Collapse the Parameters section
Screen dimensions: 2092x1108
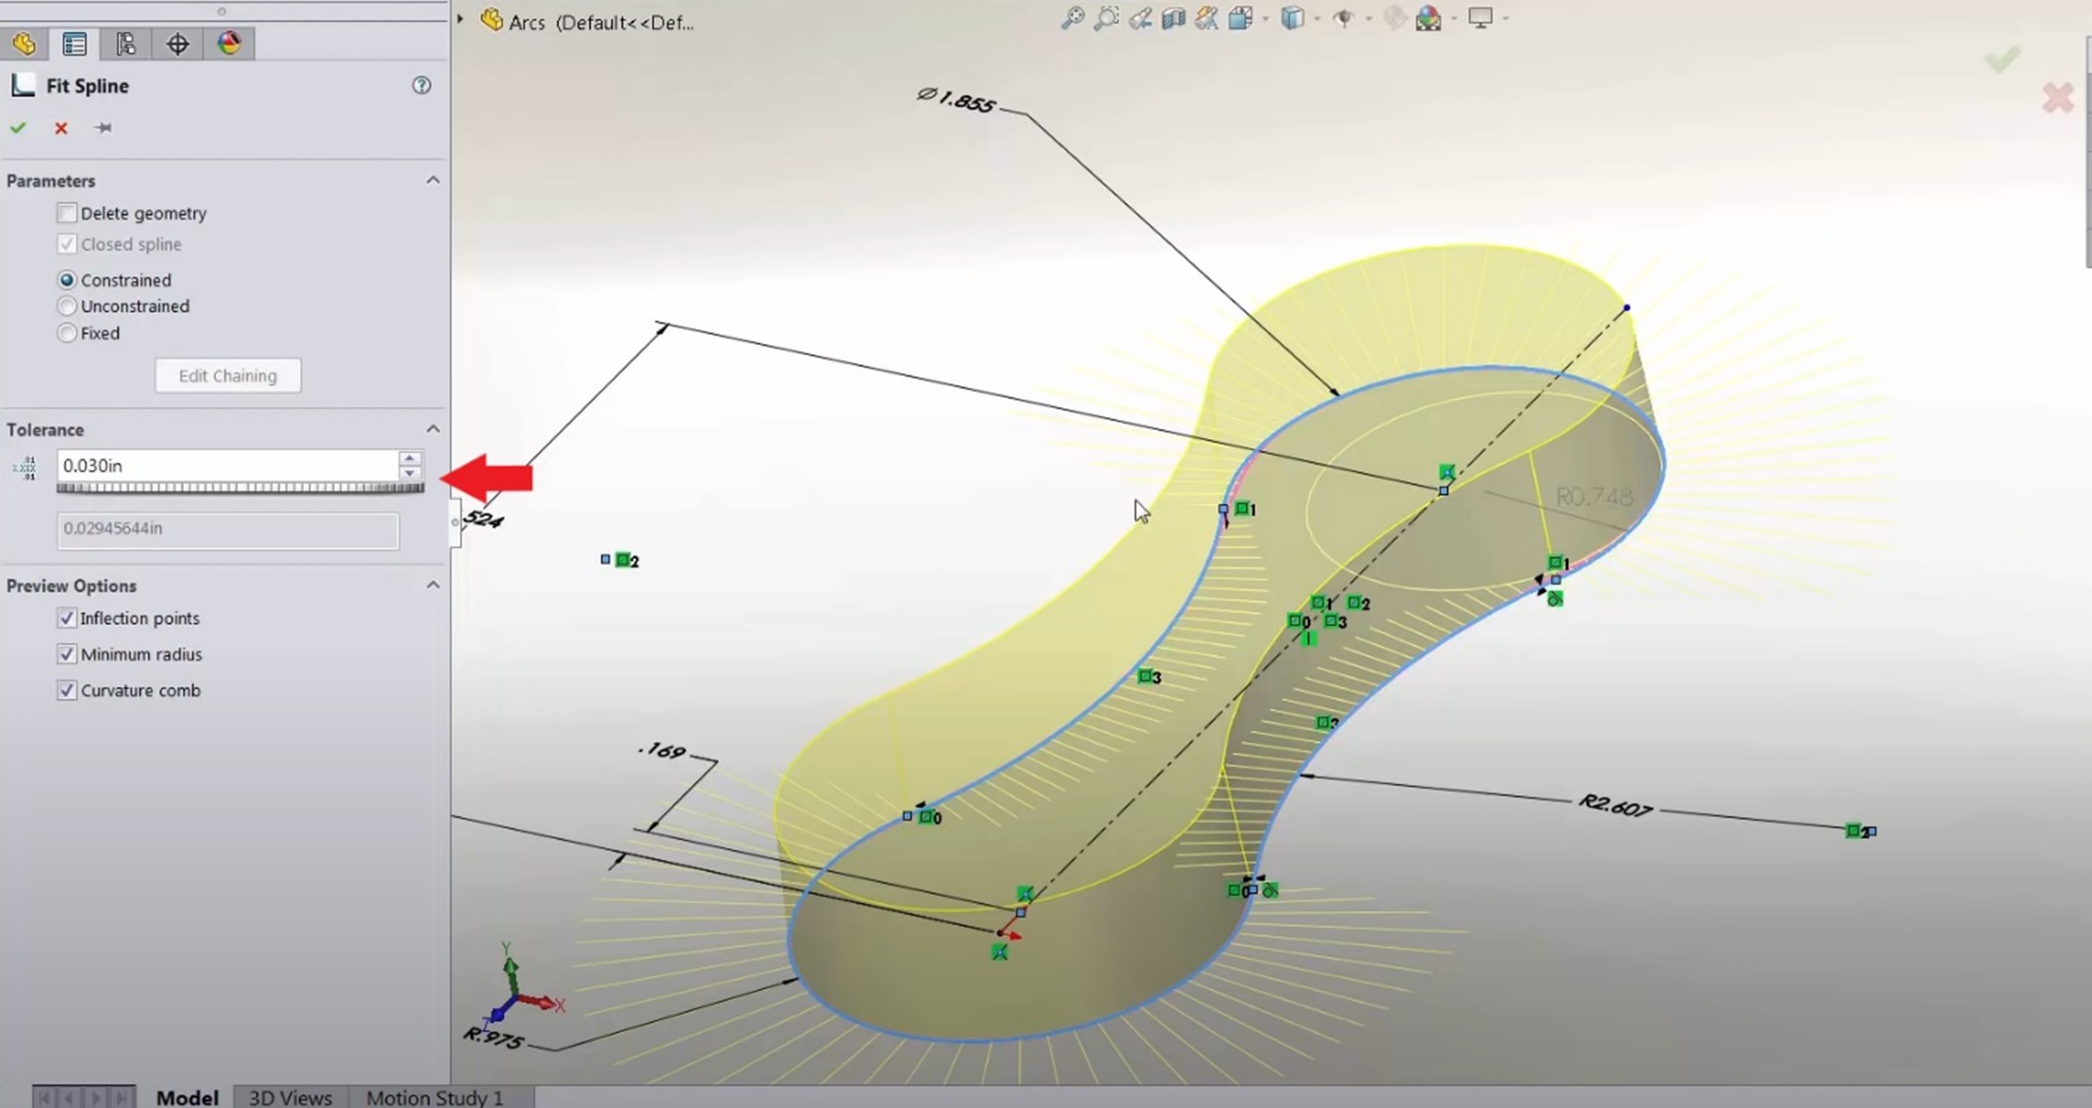click(x=433, y=180)
